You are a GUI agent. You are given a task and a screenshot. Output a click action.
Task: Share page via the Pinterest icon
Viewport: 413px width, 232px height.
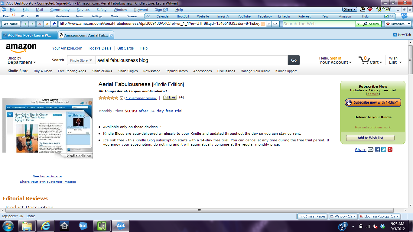390,150
